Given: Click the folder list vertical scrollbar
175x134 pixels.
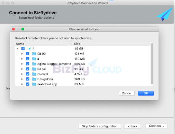Looking at the screenshot, I should (152, 63).
